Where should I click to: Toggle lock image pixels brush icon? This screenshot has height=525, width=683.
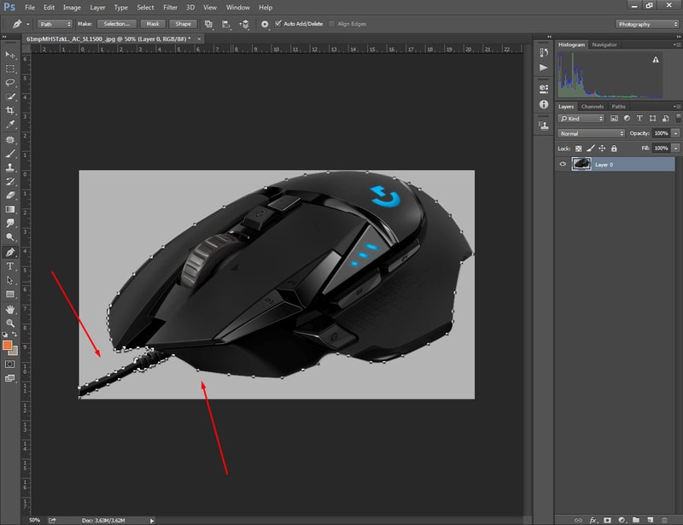(590, 149)
